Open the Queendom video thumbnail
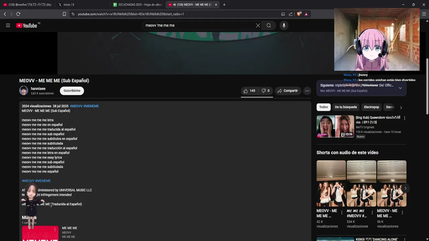 tap(335, 127)
